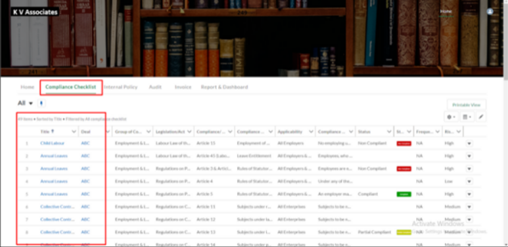508x247 pixels.
Task: Open the Legislation/Act column dropdown
Action: click(189, 132)
